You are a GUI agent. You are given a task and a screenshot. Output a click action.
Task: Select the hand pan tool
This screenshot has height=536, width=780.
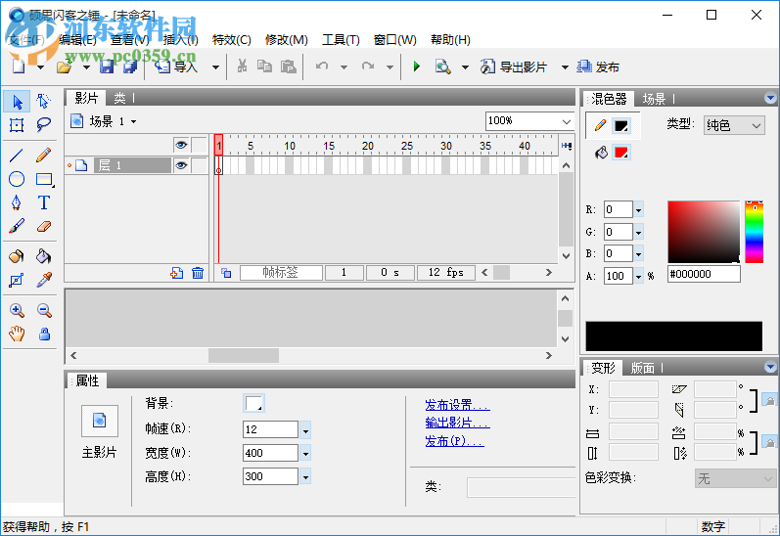click(x=17, y=334)
